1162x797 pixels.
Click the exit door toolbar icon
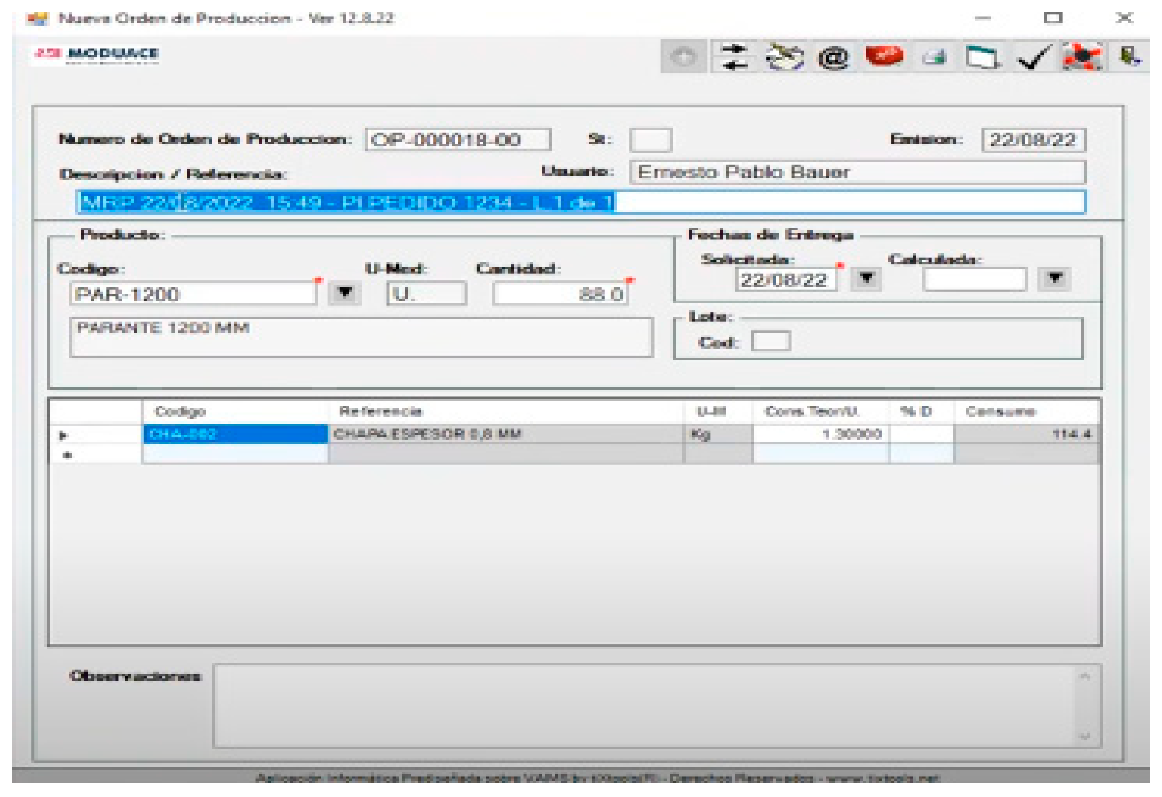click(x=1130, y=57)
